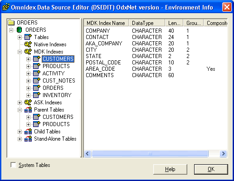The width and height of the screenshot is (234, 181).
Task: Click the scroll right arrow
Action: pos(223,154)
